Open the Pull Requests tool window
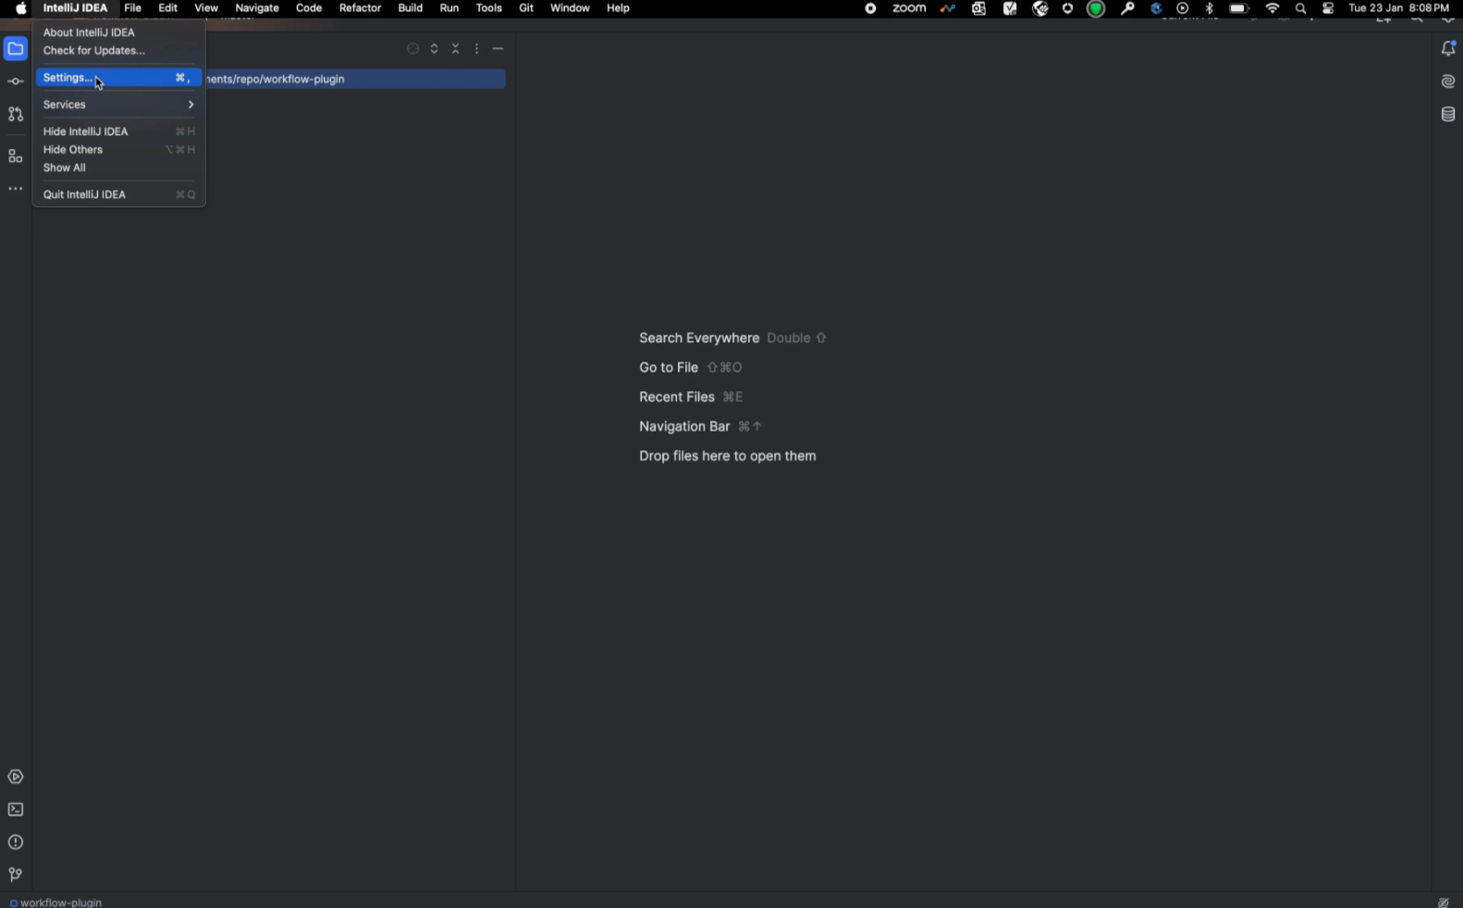This screenshot has width=1463, height=908. 16,115
